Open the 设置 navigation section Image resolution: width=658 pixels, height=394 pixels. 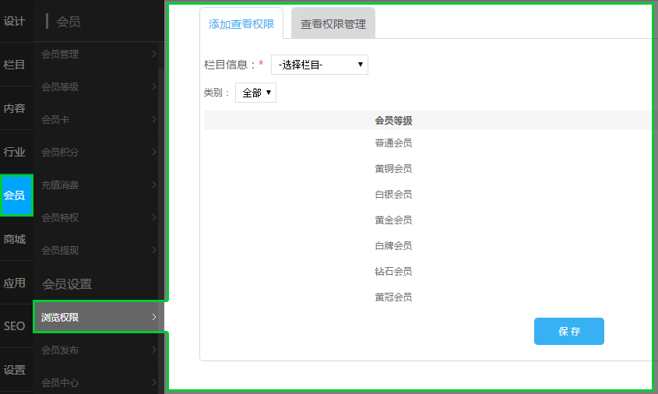(x=15, y=370)
